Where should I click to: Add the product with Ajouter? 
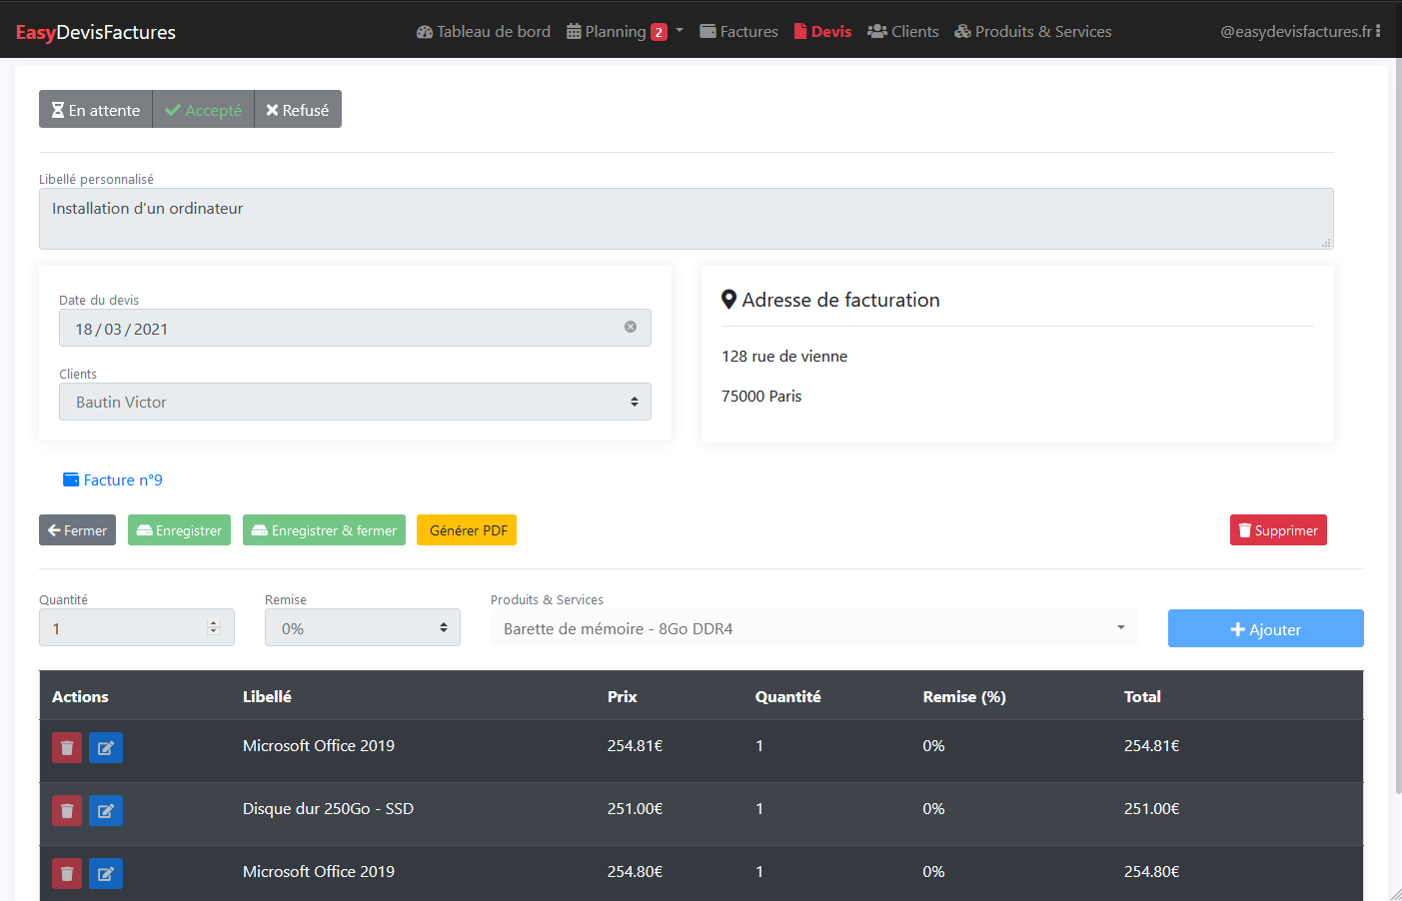point(1266,628)
